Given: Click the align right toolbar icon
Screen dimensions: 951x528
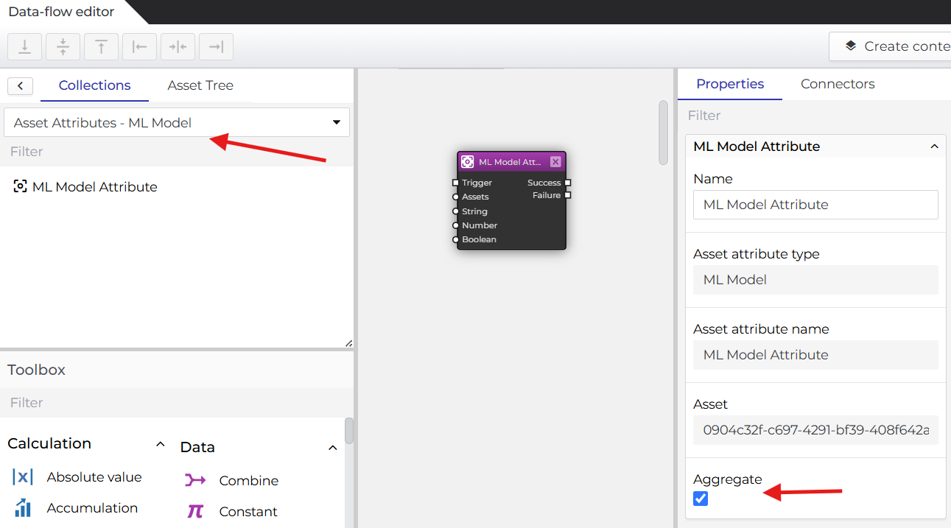Looking at the screenshot, I should tap(216, 46).
